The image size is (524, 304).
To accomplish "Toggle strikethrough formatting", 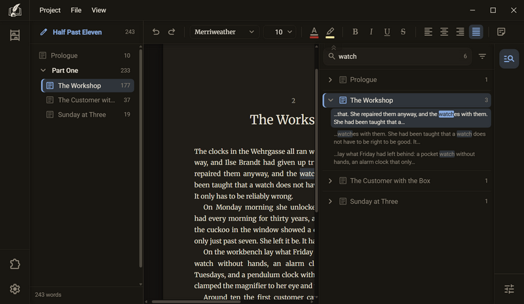I will coord(403,31).
